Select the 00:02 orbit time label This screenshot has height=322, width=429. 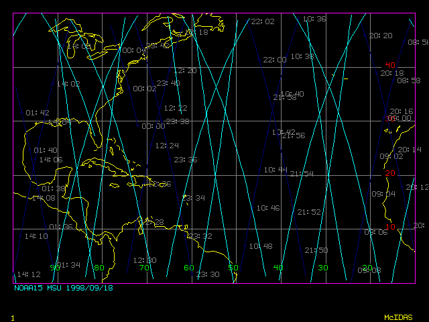pos(145,89)
